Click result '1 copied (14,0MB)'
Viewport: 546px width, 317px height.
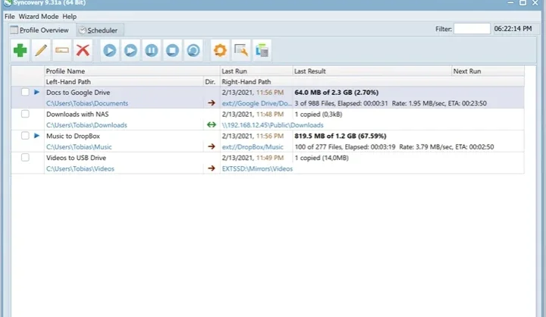(x=322, y=158)
